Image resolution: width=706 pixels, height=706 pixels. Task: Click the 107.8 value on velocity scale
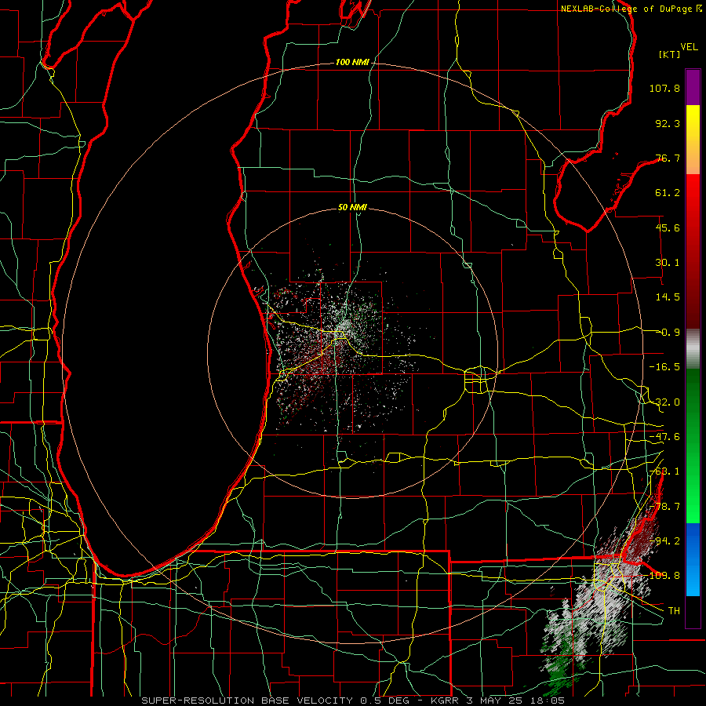[x=664, y=88]
